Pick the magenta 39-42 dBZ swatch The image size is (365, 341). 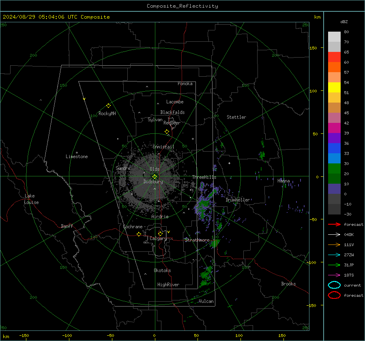coord(334,128)
